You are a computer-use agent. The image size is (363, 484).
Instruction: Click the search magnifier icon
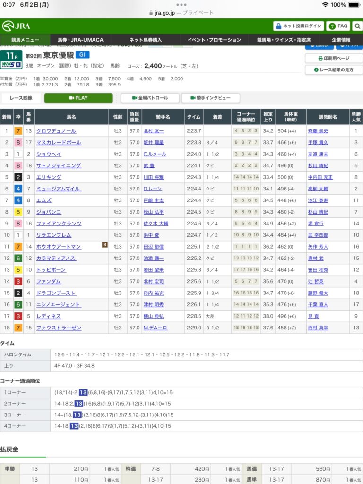[x=357, y=26]
